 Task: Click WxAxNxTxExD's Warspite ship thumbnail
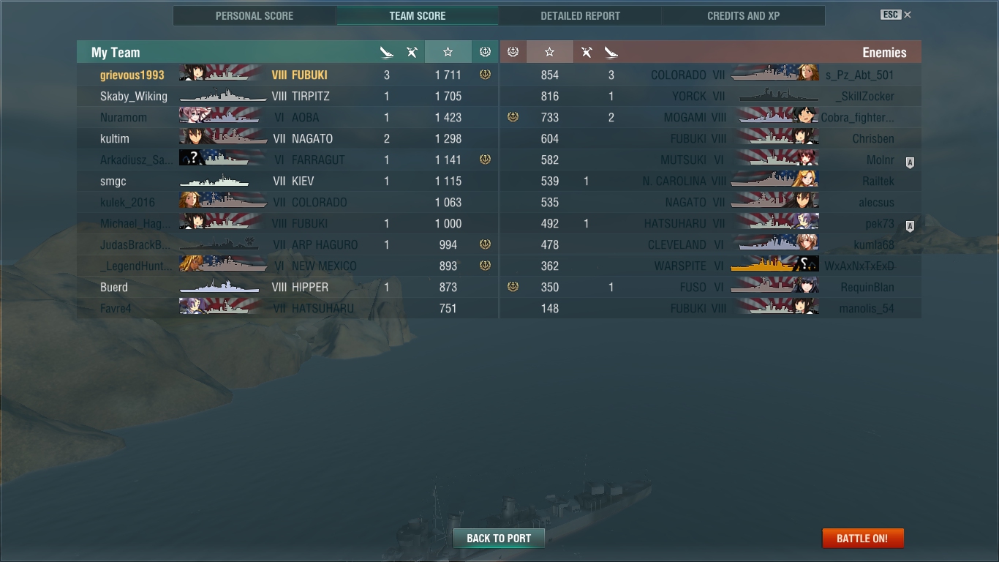click(774, 265)
